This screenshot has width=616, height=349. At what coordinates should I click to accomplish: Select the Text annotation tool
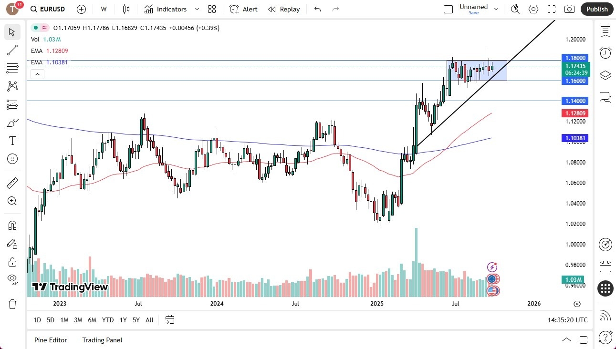pyautogui.click(x=12, y=140)
